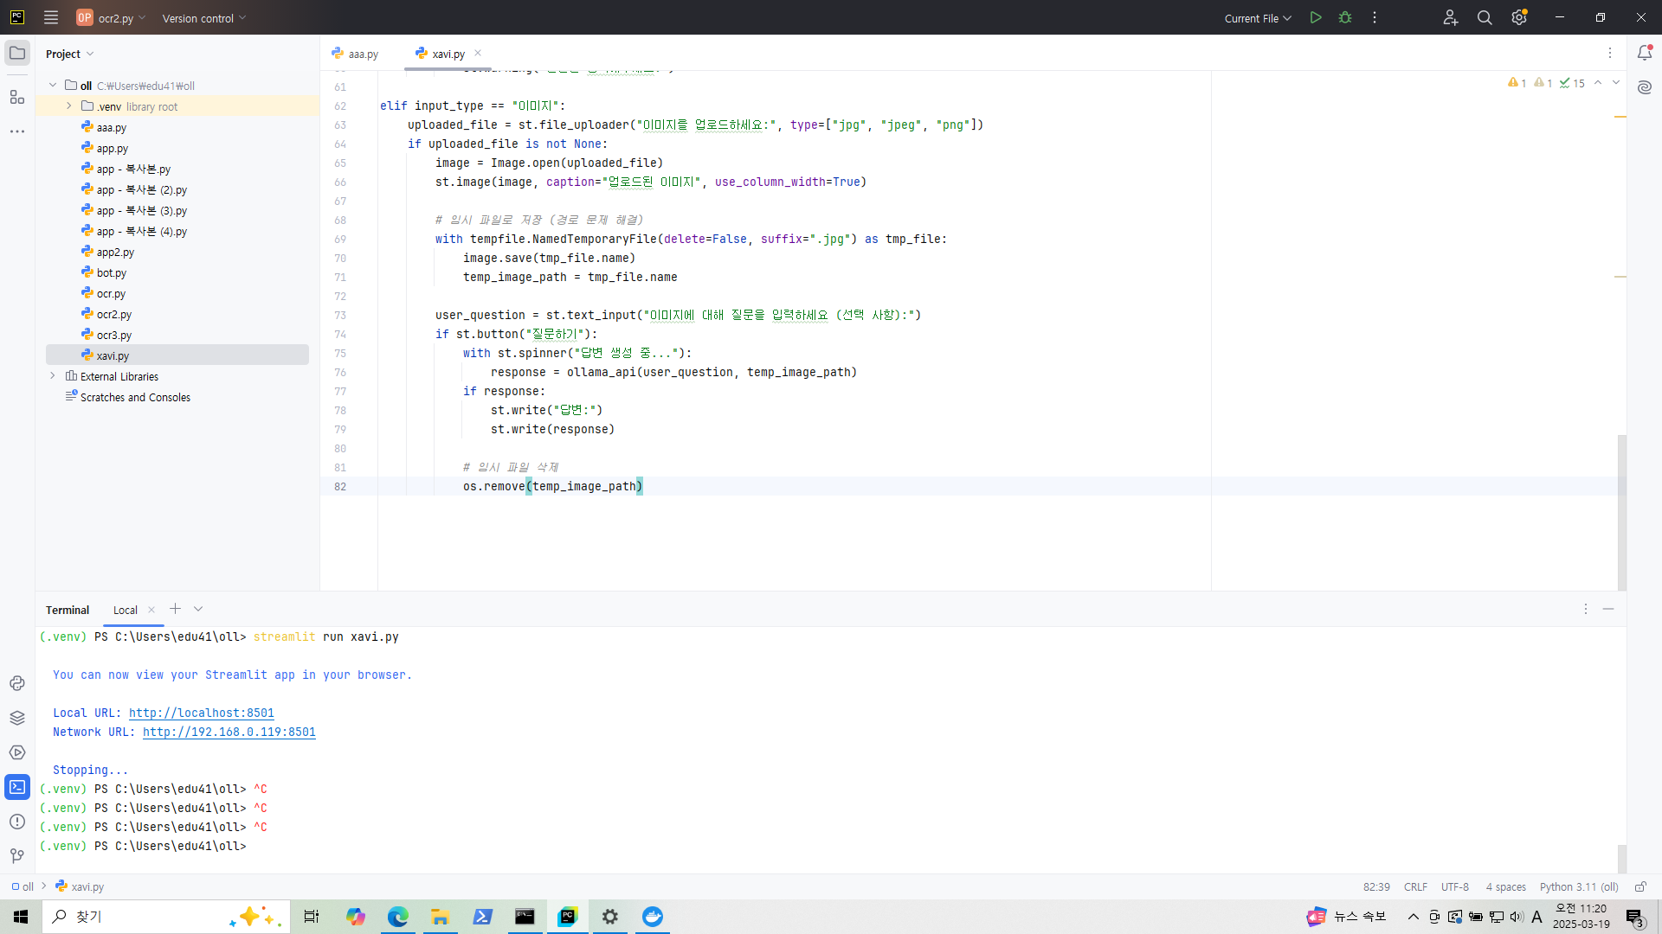The image size is (1662, 934).
Task: Click the Debug bug icon
Action: [x=1345, y=17]
